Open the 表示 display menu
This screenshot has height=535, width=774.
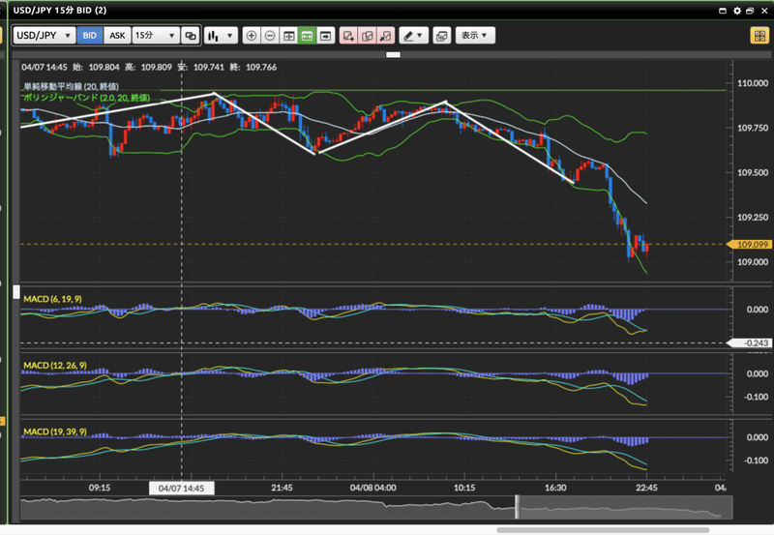pyautogui.click(x=475, y=36)
